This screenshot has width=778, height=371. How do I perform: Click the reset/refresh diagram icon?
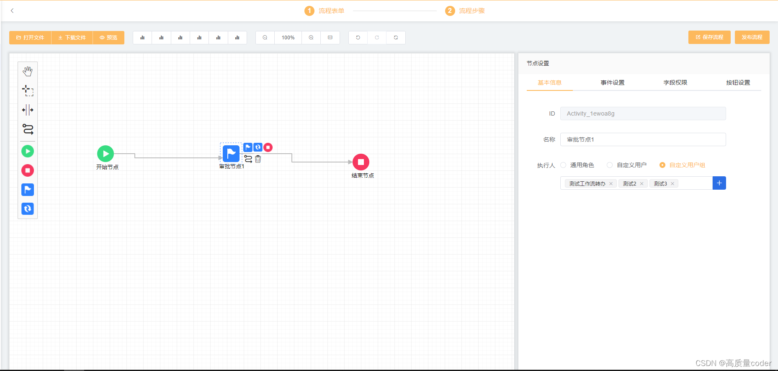[x=396, y=38]
